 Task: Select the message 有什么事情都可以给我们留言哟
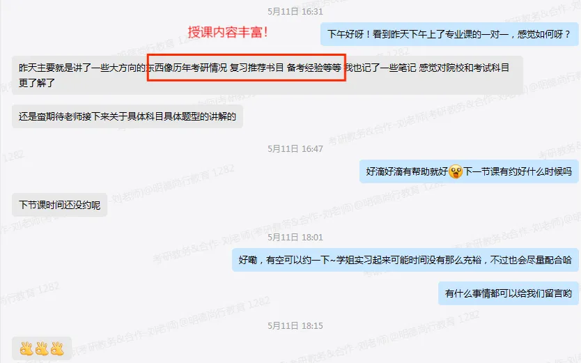point(509,293)
